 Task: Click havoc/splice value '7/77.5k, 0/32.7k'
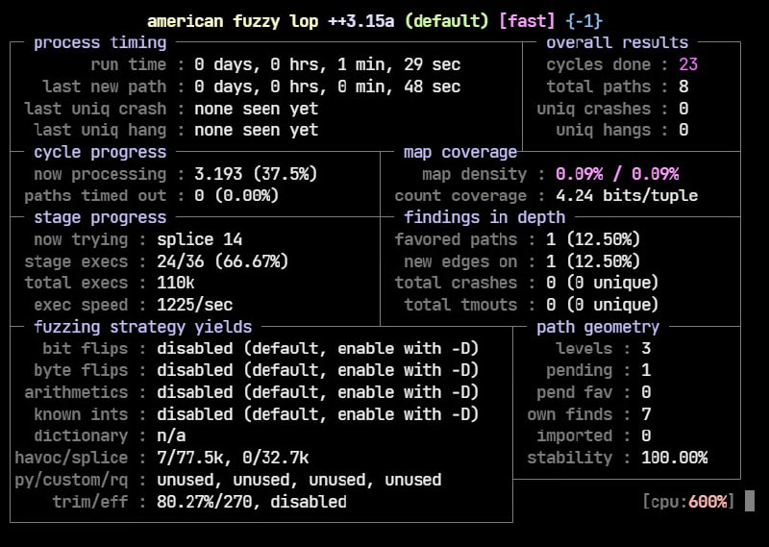pyautogui.click(x=233, y=459)
